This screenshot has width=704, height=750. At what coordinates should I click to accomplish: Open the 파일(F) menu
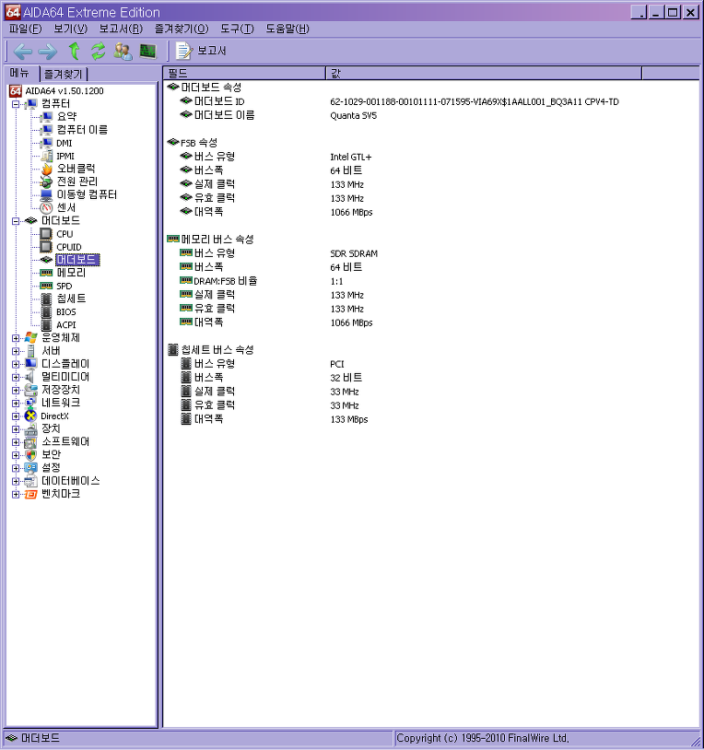[26, 29]
